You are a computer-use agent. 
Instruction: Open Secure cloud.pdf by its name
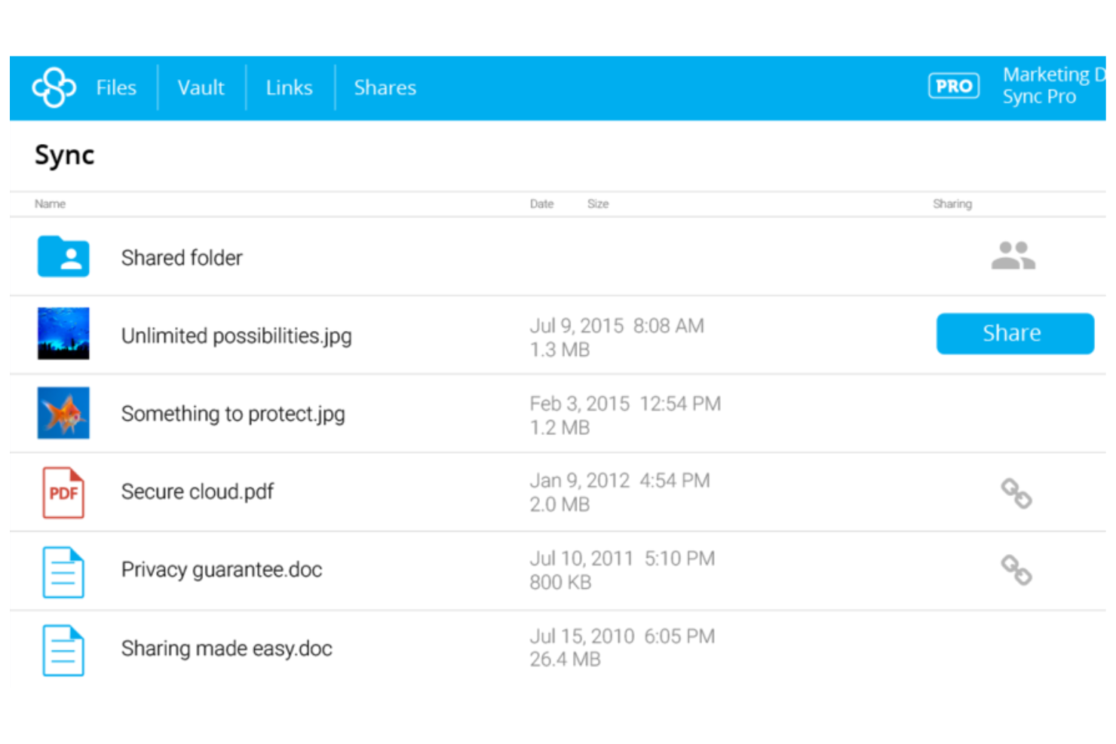coord(197,491)
